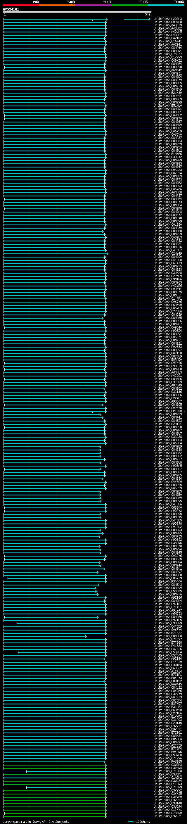Click the truncated UniRef100_UPI000.. label
The height and width of the screenshot is (824, 187).
click(x=169, y=411)
